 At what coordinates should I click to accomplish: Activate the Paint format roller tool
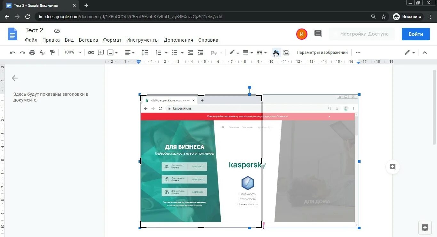pyautogui.click(x=52, y=53)
